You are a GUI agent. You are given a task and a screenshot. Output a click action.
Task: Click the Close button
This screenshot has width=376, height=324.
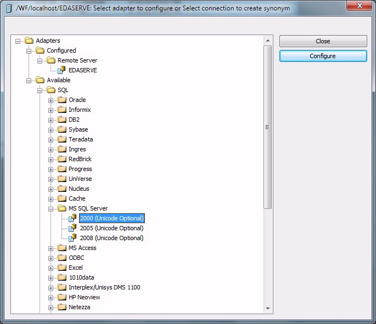click(x=323, y=41)
